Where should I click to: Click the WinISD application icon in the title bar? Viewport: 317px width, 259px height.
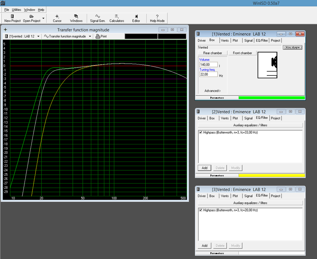[3, 3]
